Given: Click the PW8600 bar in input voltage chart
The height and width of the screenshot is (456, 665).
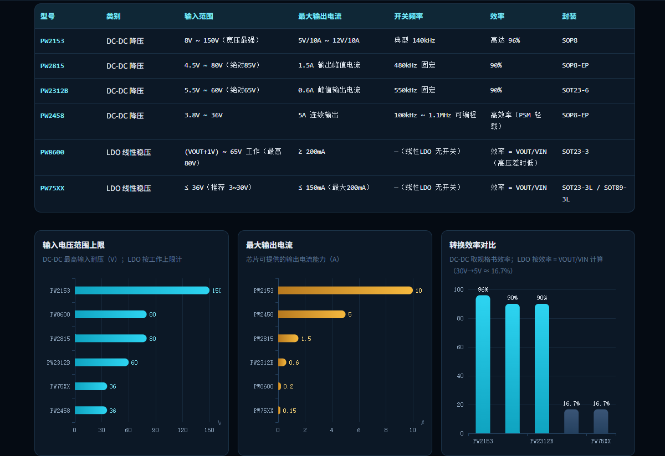Looking at the screenshot, I should tap(111, 314).
